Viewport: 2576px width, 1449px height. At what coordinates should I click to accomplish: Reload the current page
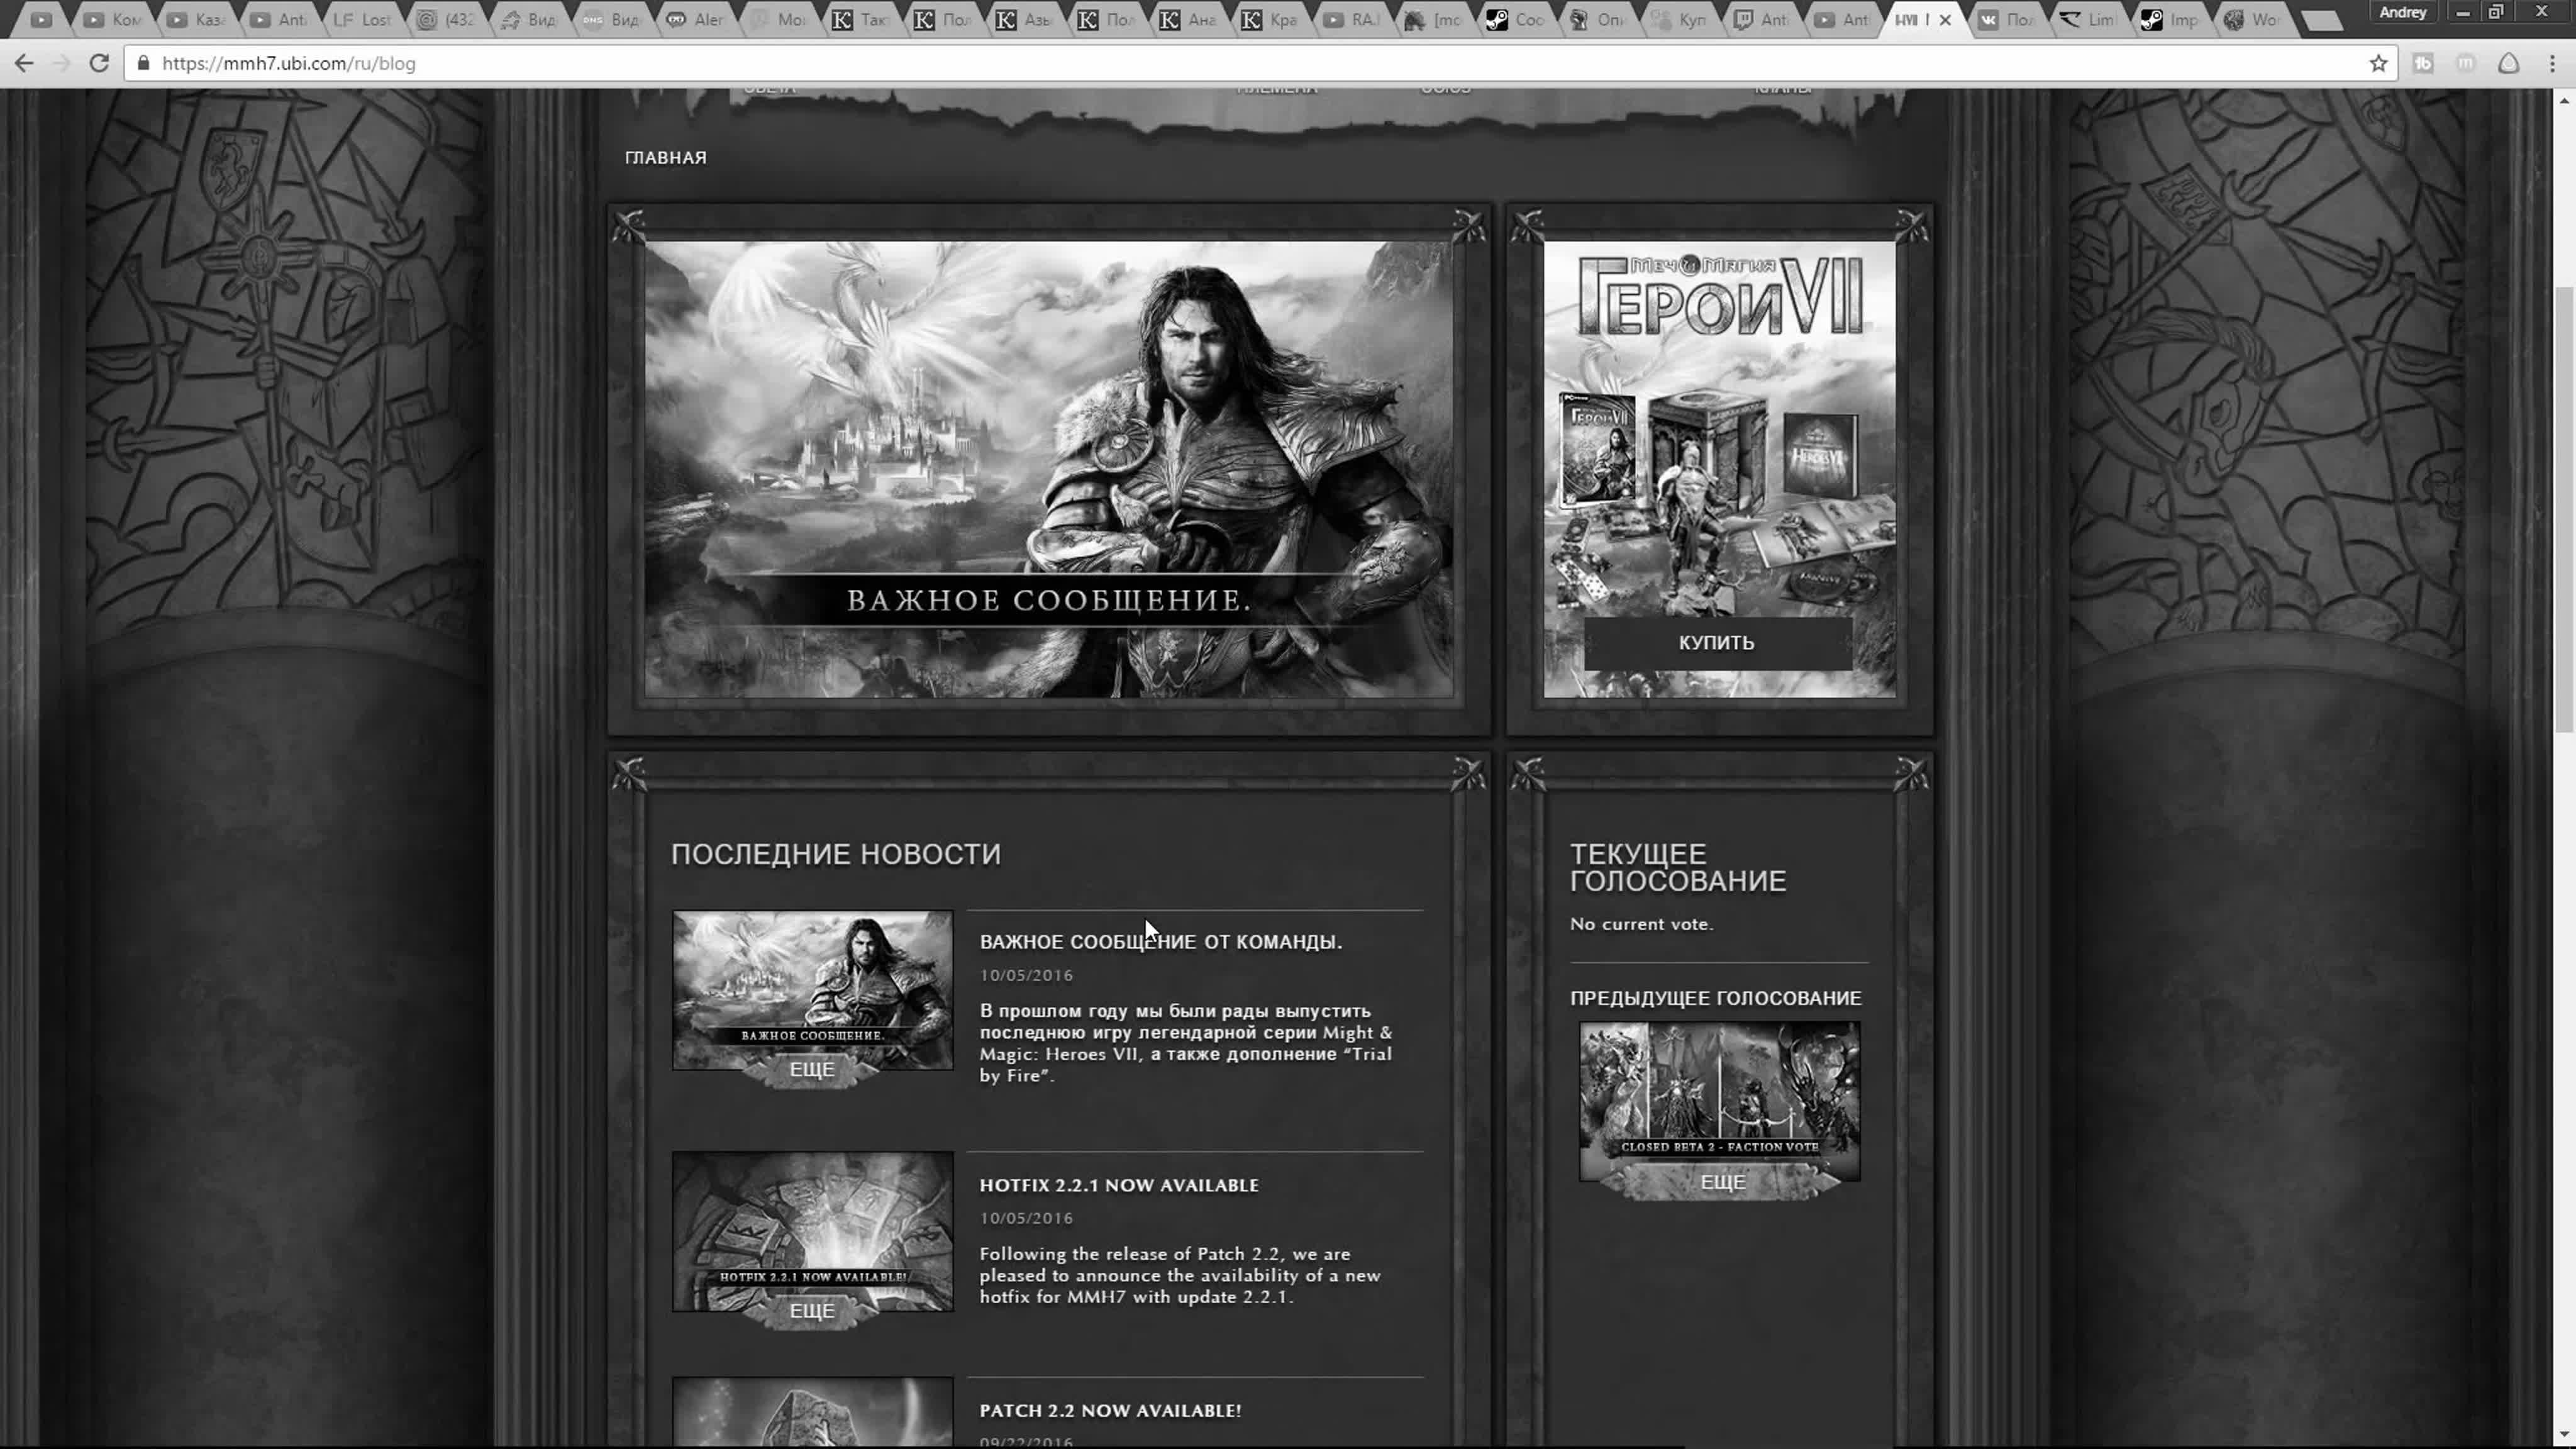[x=98, y=63]
